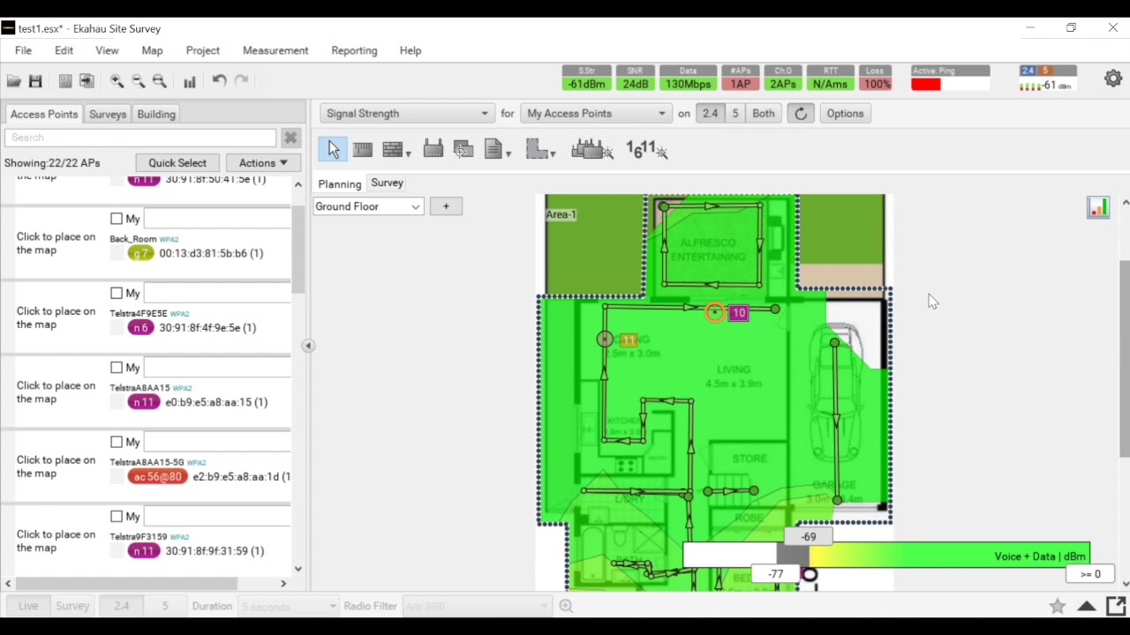Image resolution: width=1130 pixels, height=635 pixels.
Task: Refresh the visualization
Action: point(801,114)
